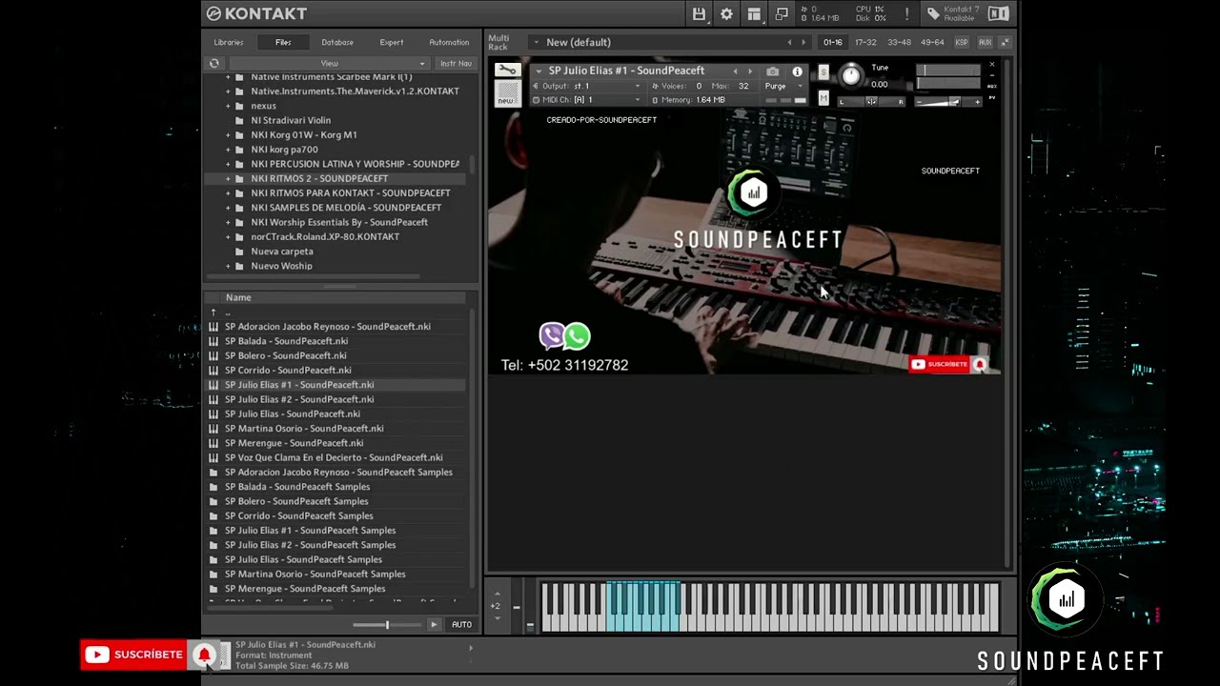Viewport: 1220px width, 686px height.
Task: Switch to Files tab
Action: 283,42
